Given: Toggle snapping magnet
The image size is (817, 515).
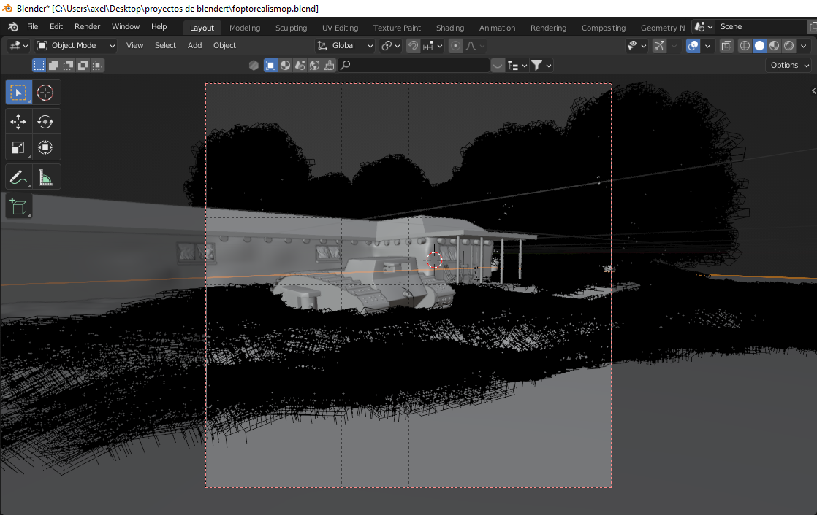Looking at the screenshot, I should tap(413, 46).
